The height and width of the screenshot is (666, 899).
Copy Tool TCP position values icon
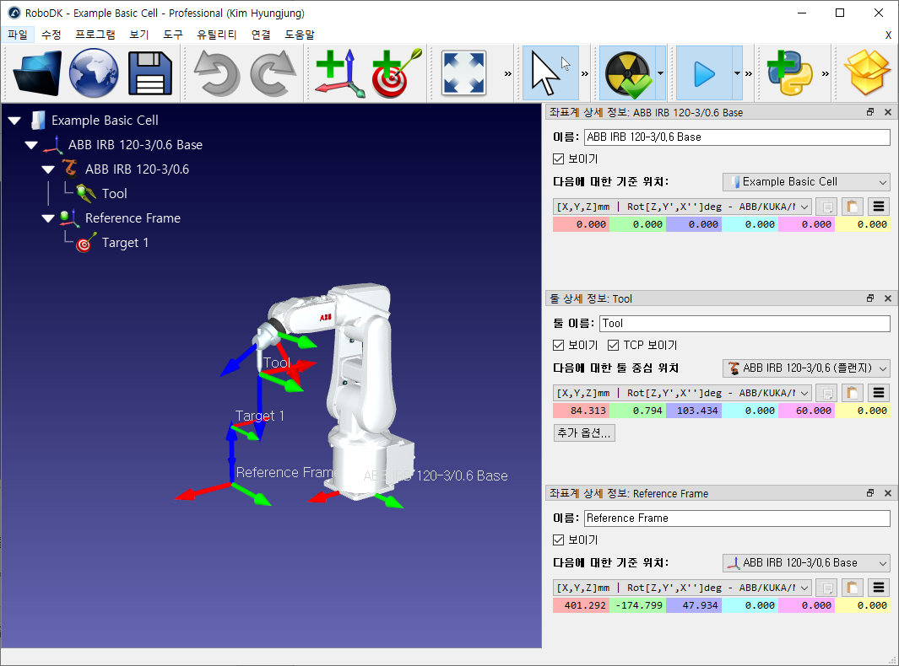point(826,393)
